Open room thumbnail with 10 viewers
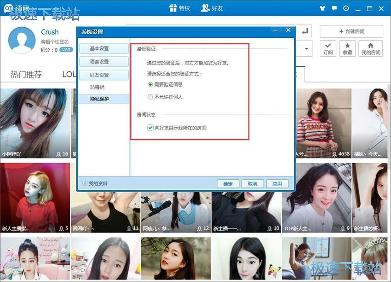This screenshot has width=391, height=282. [247, 212]
